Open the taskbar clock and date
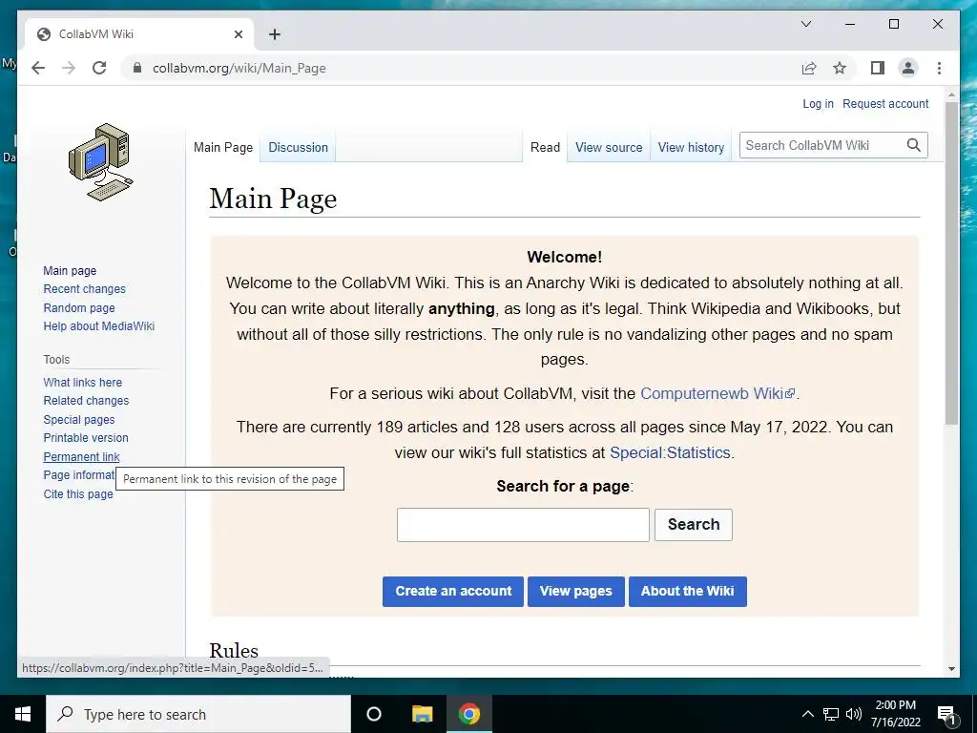The height and width of the screenshot is (733, 977). pyautogui.click(x=895, y=714)
